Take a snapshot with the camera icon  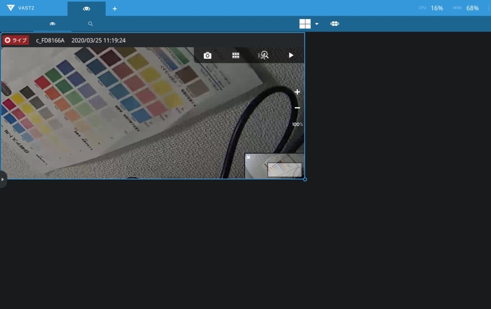(207, 55)
